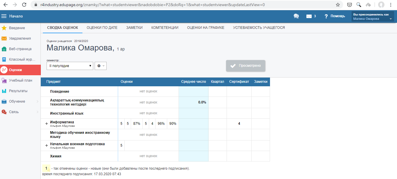Viewport: 397px width, 179px height.
Task: Click the Среднее число column header
Action: pyautogui.click(x=194, y=82)
